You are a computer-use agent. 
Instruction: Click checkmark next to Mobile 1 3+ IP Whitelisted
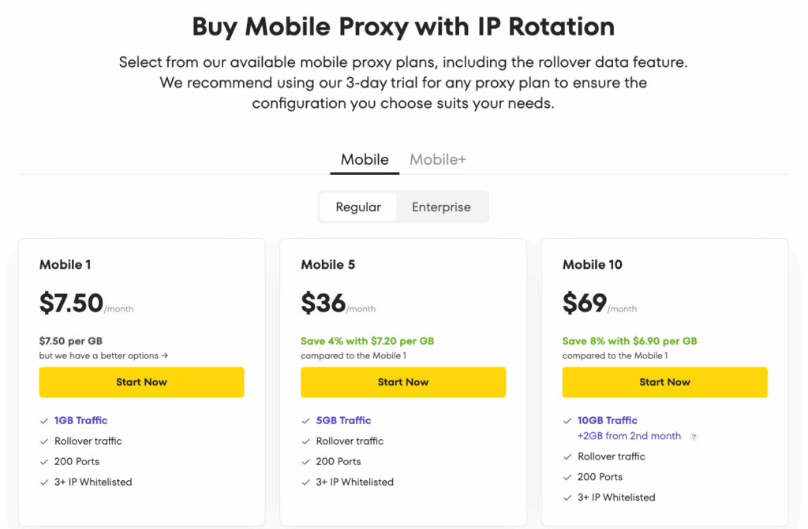tap(44, 482)
